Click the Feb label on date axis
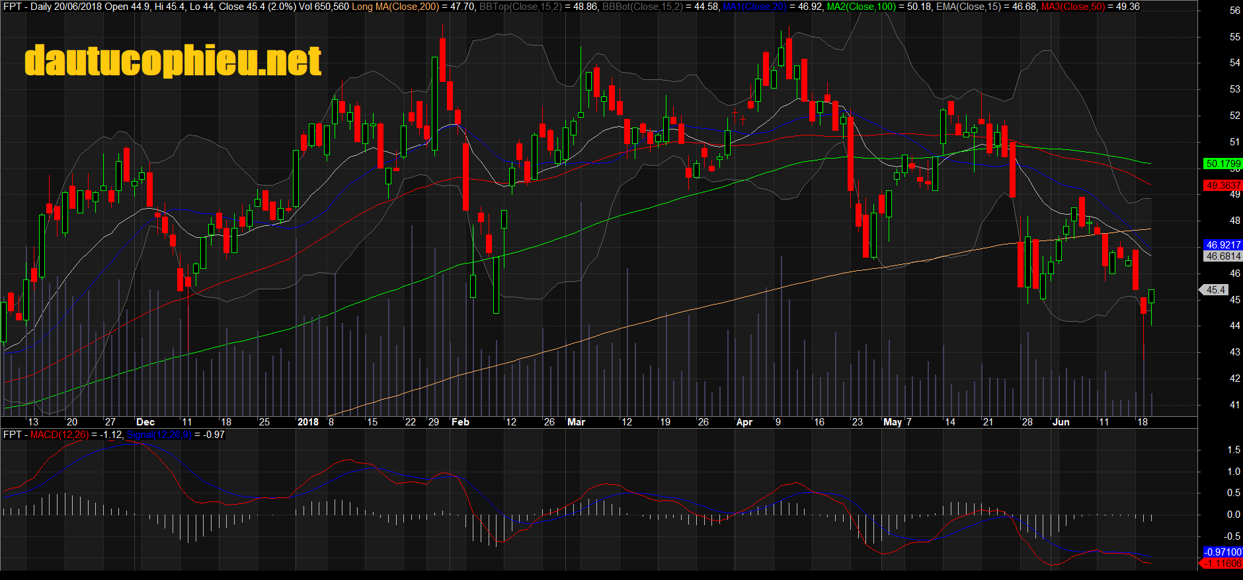The height and width of the screenshot is (580, 1243). 460,422
